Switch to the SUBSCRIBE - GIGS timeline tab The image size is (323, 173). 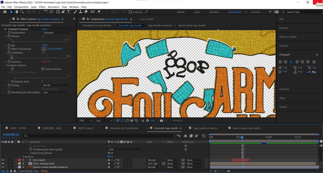52,128
